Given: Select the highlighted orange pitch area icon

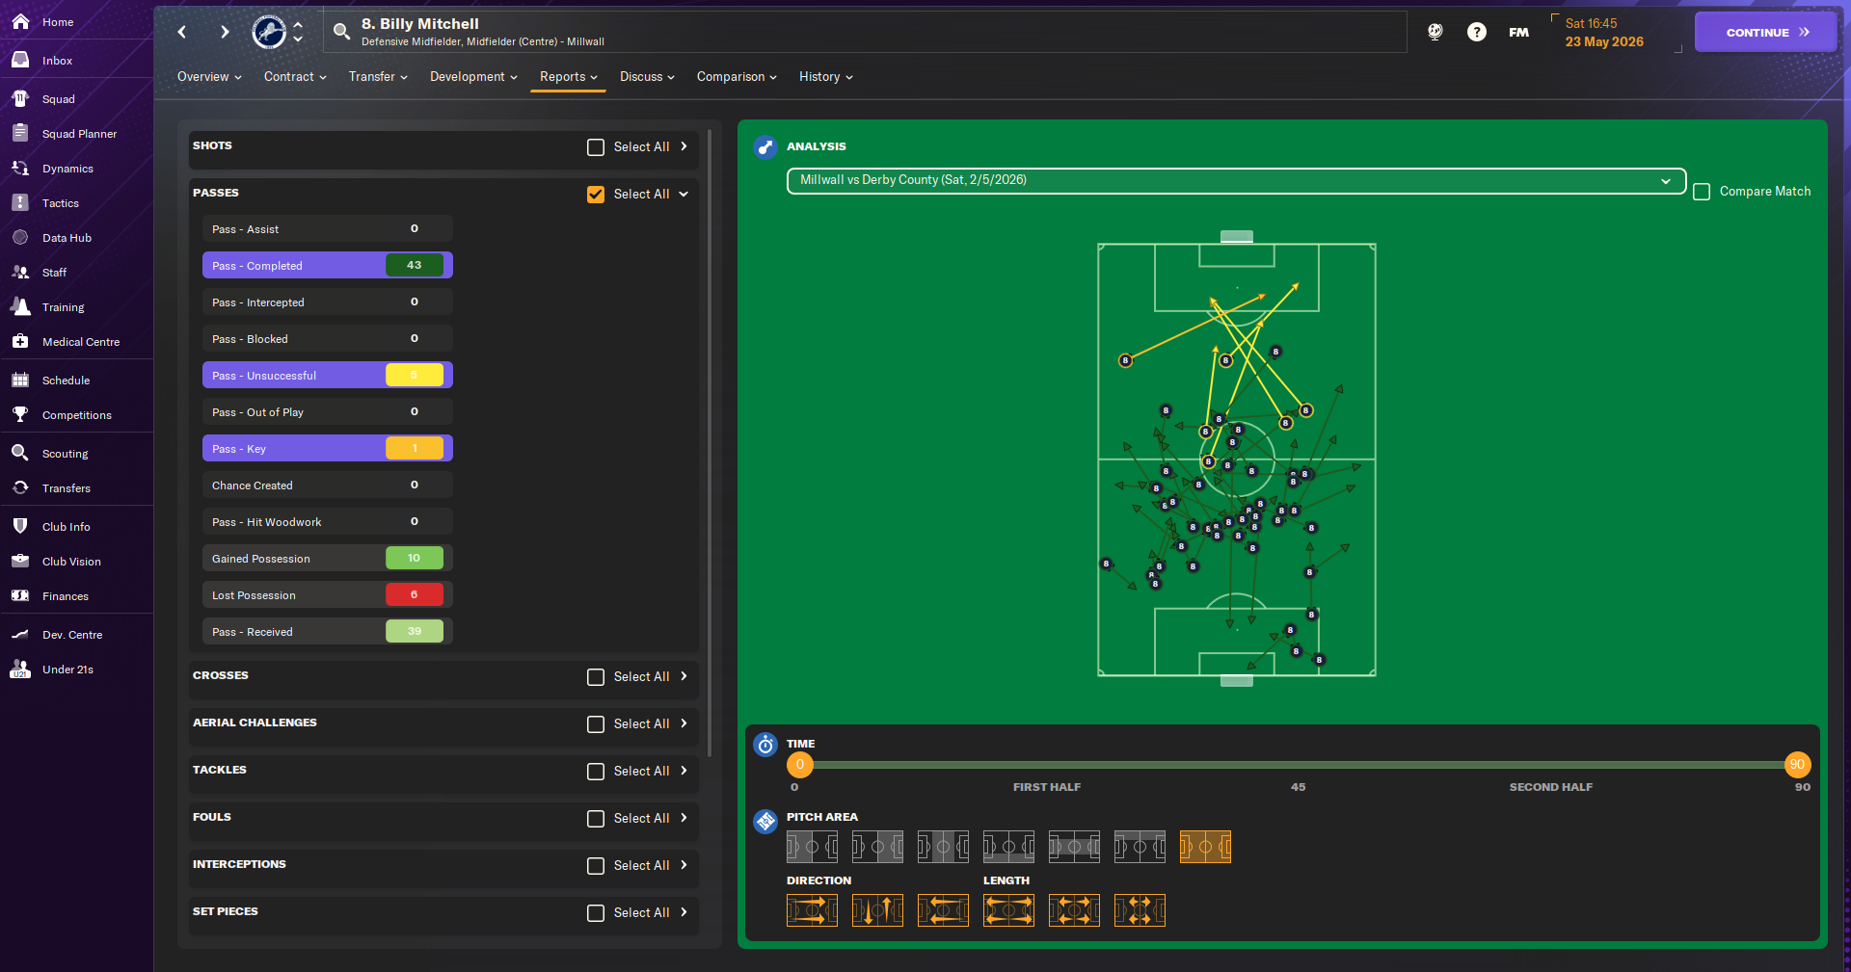Looking at the screenshot, I should [1205, 847].
